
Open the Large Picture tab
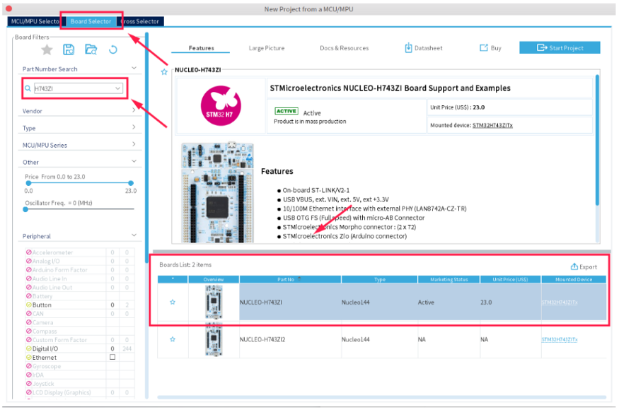click(x=267, y=48)
